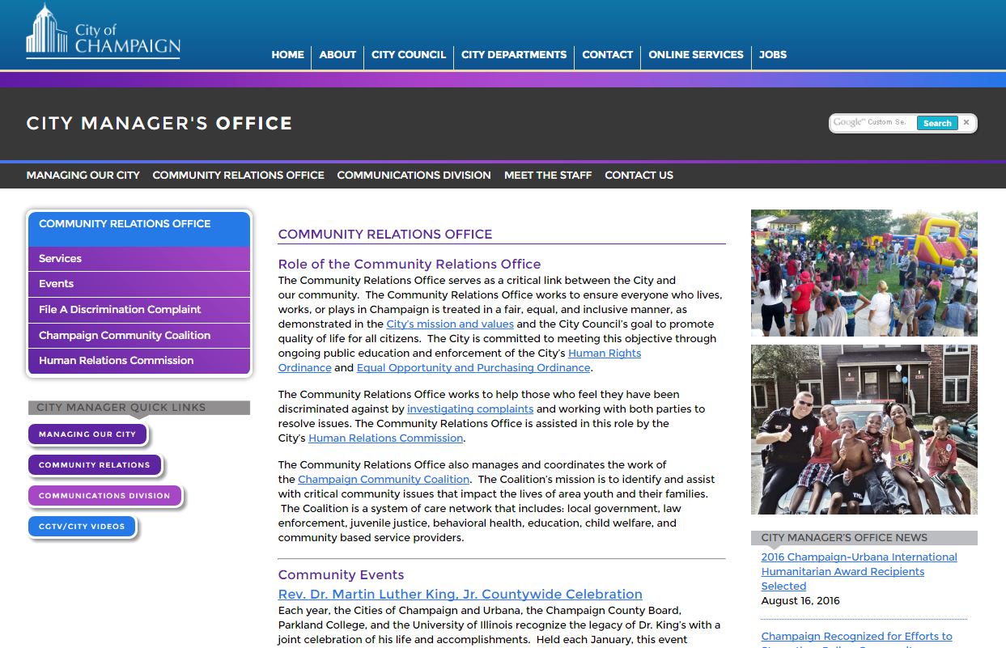Go to Online Services in top navigation
The width and height of the screenshot is (1006, 648).
[x=695, y=55]
